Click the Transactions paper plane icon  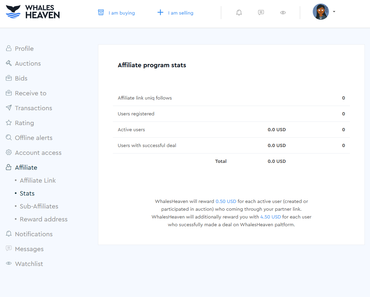(9, 108)
